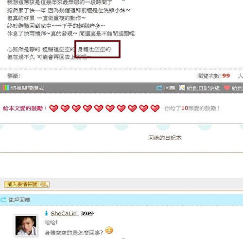243x239 pixels.
Task: Click the view count number 99
Action: coord(226,75)
